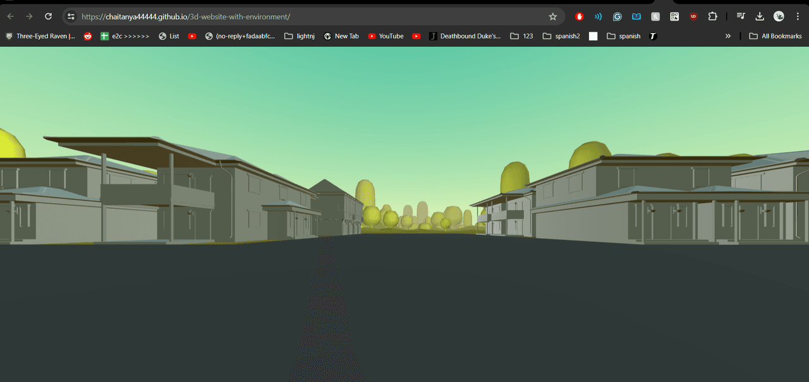Viewport: 809px width, 382px height.
Task: Open the 123 bookmark folder
Action: (x=521, y=36)
